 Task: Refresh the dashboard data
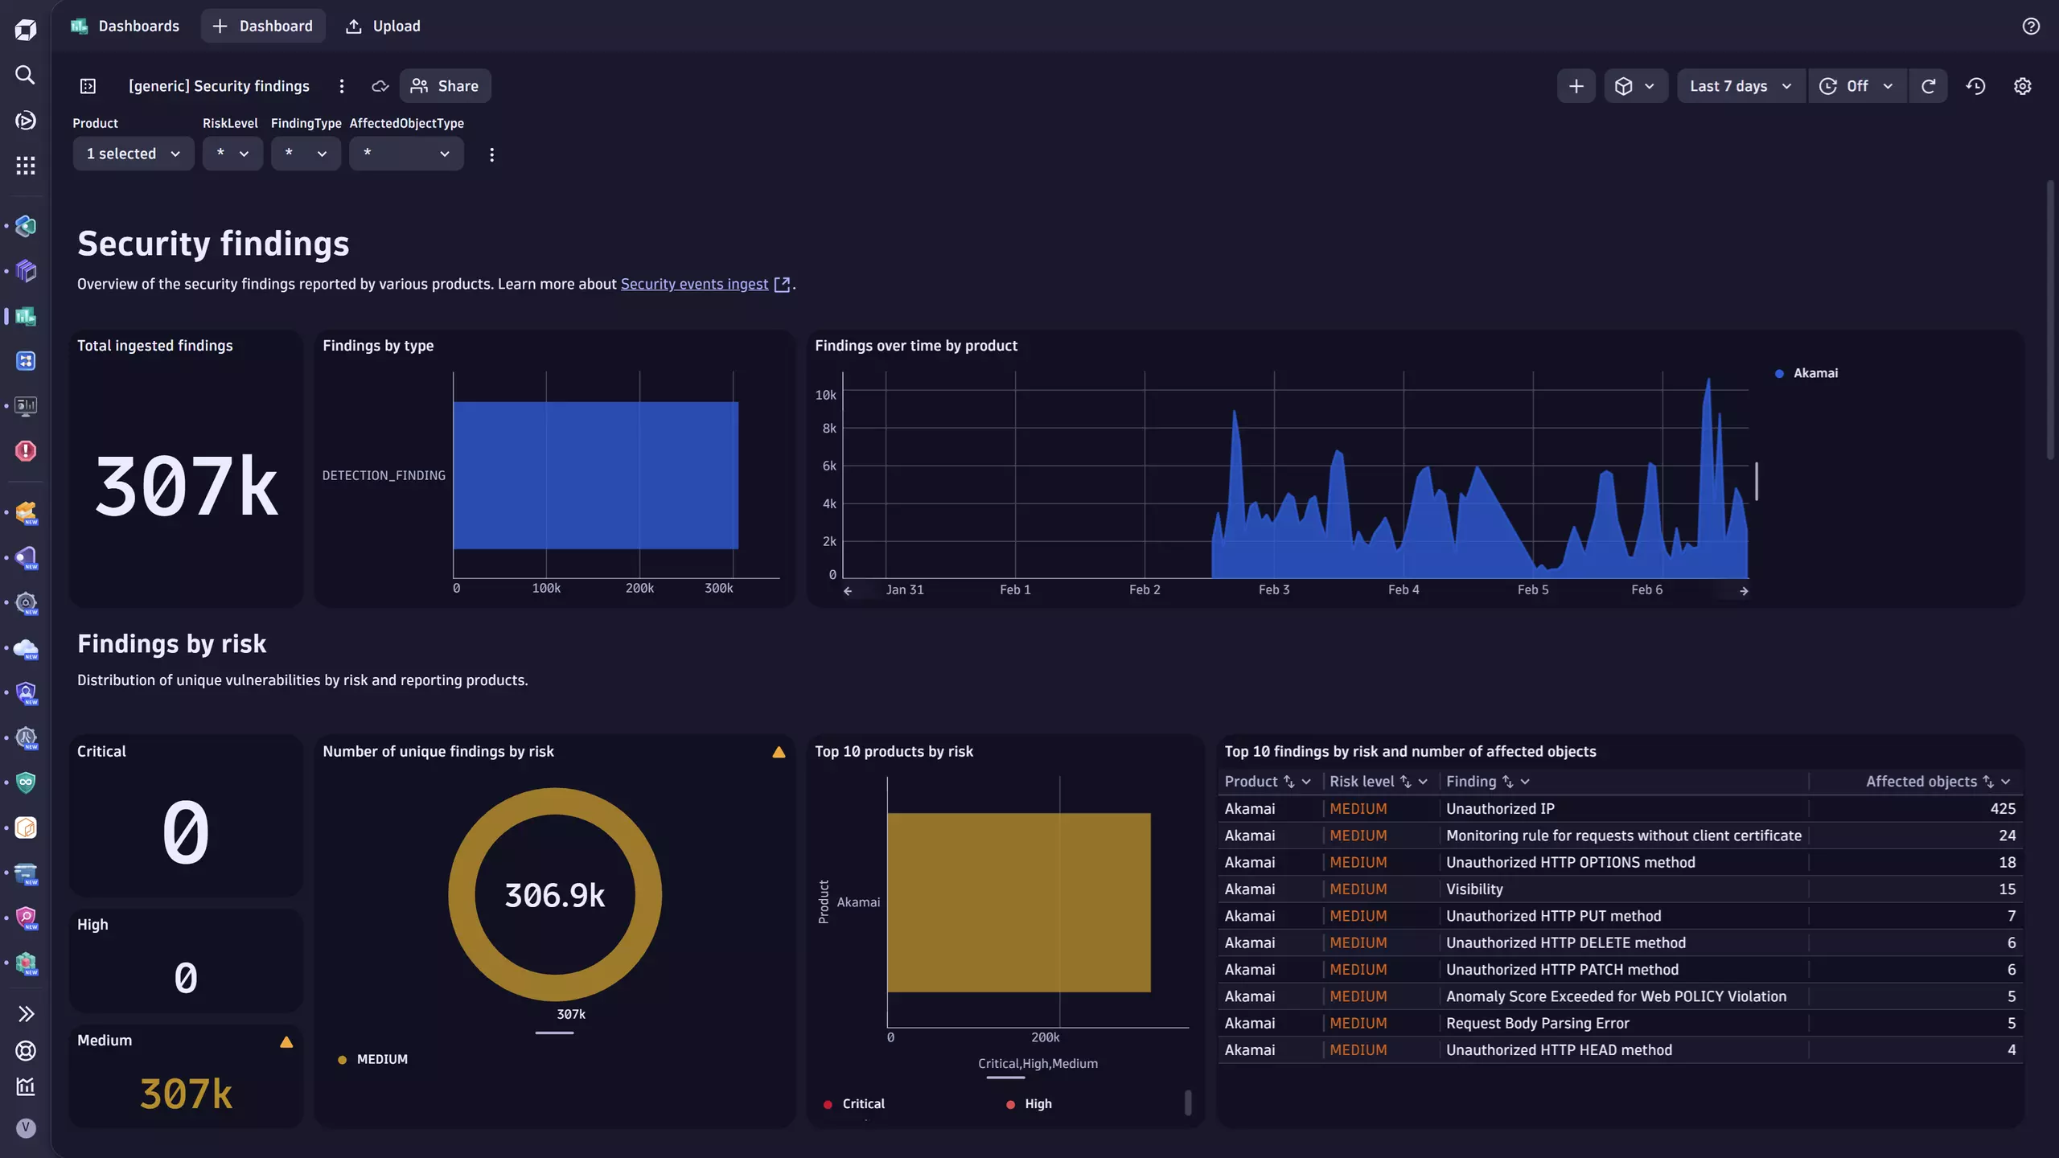(x=1930, y=85)
